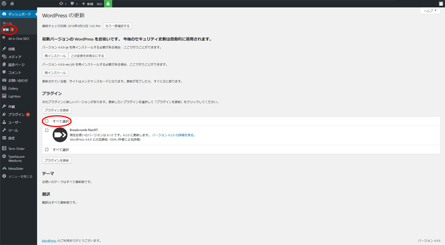This screenshot has height=245, width=445.
Task: Open comments bubble in admin bar
Action: [x=74, y=4]
